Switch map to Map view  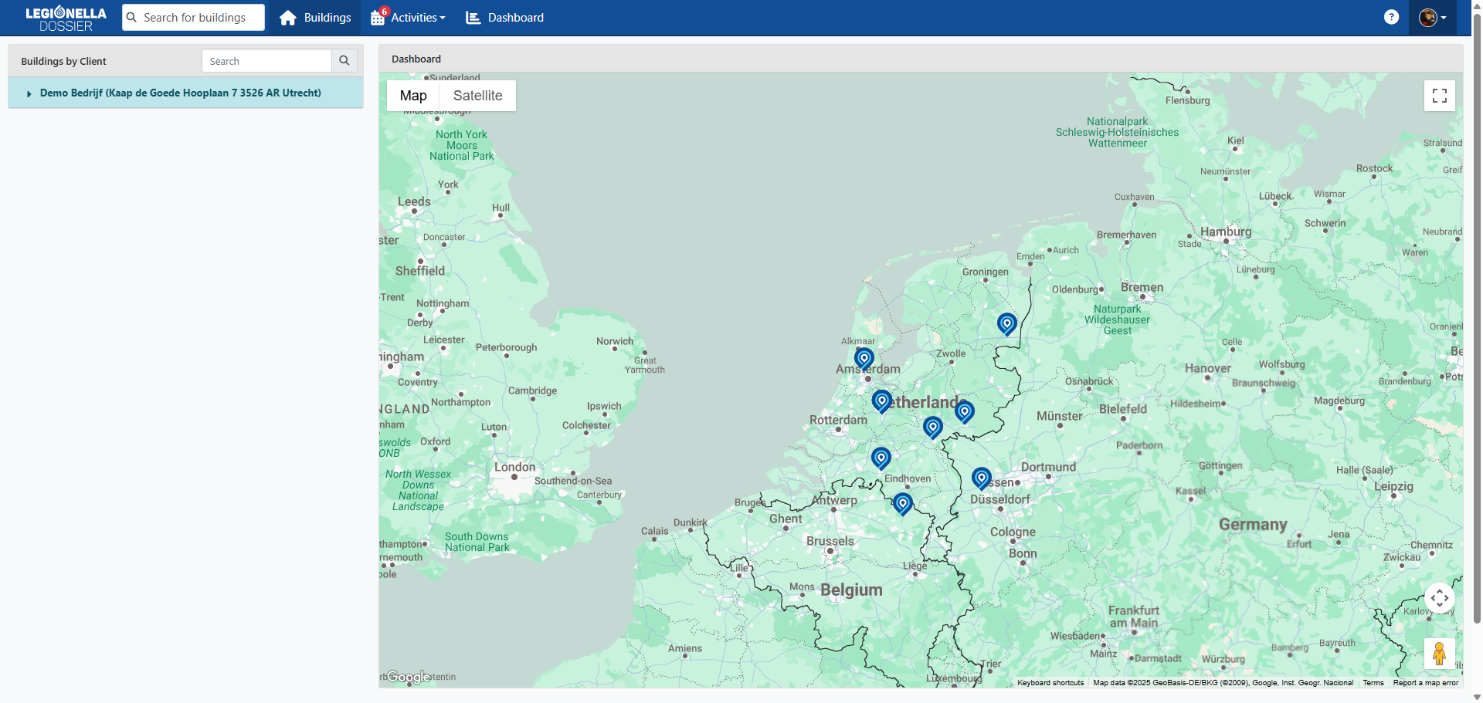413,96
